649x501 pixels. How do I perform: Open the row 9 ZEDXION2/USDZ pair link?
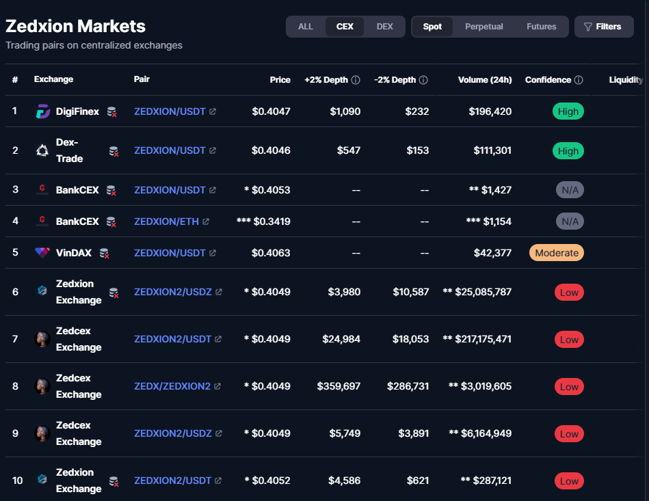[173, 433]
